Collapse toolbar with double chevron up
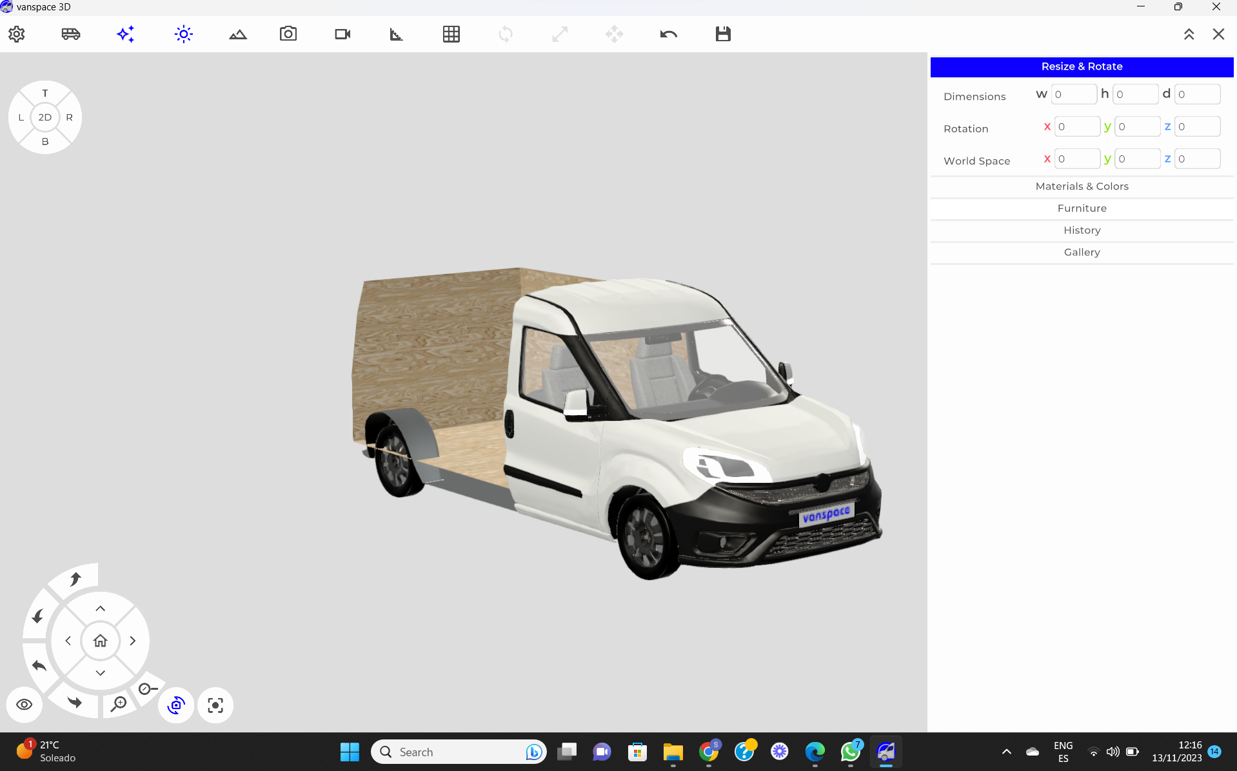The width and height of the screenshot is (1237, 771). pos(1189,34)
